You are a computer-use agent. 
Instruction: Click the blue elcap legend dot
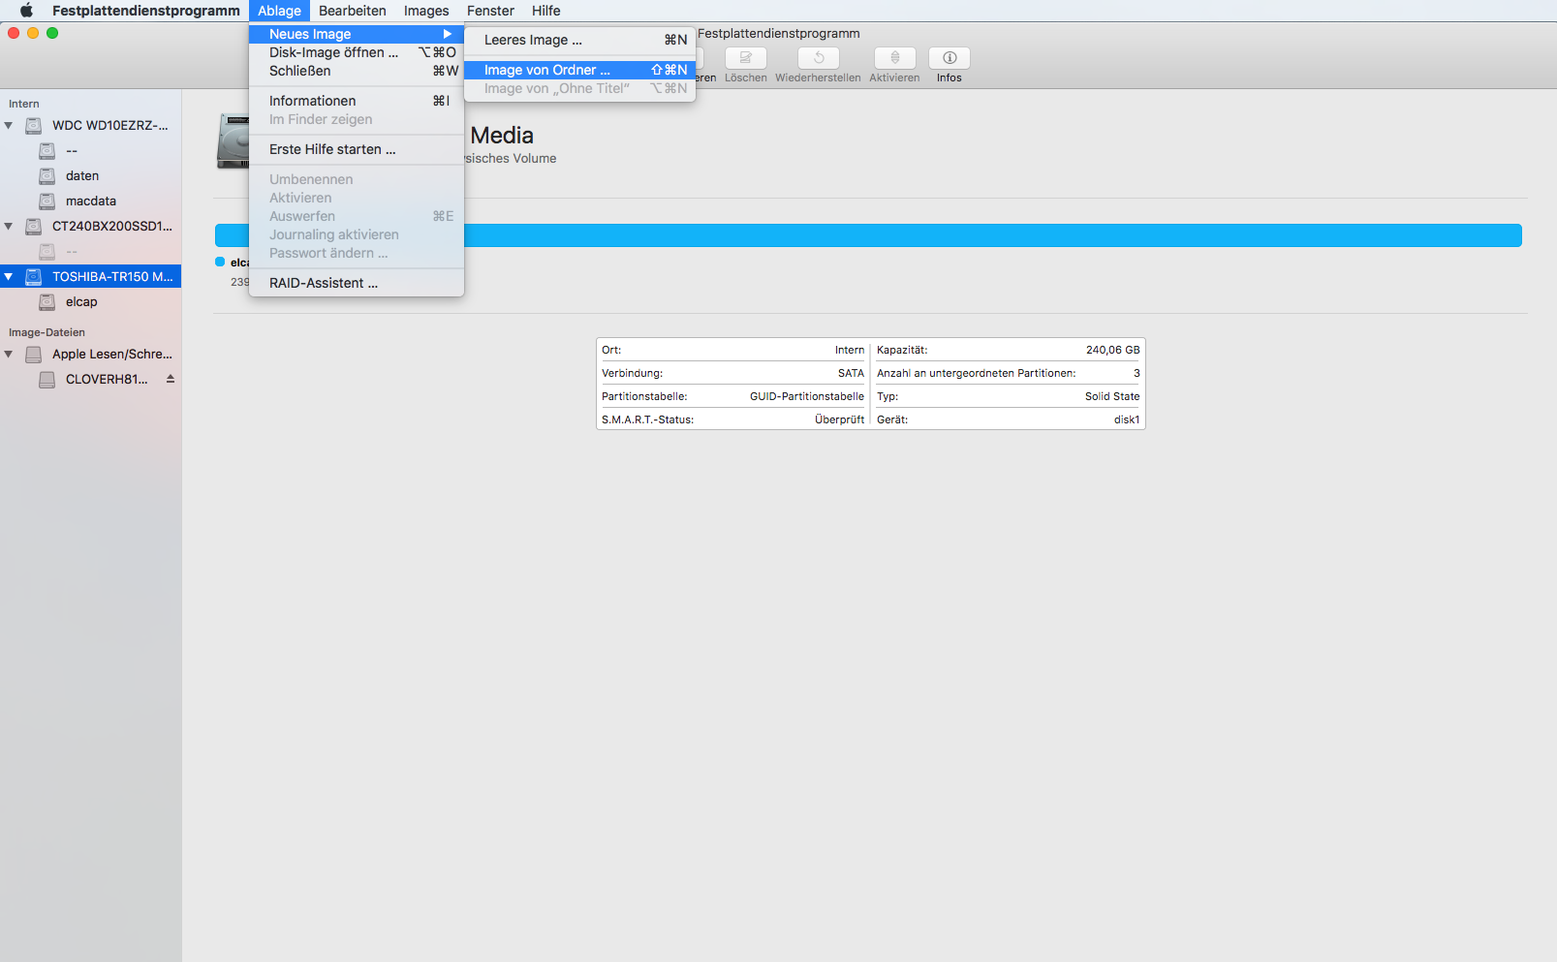click(220, 262)
